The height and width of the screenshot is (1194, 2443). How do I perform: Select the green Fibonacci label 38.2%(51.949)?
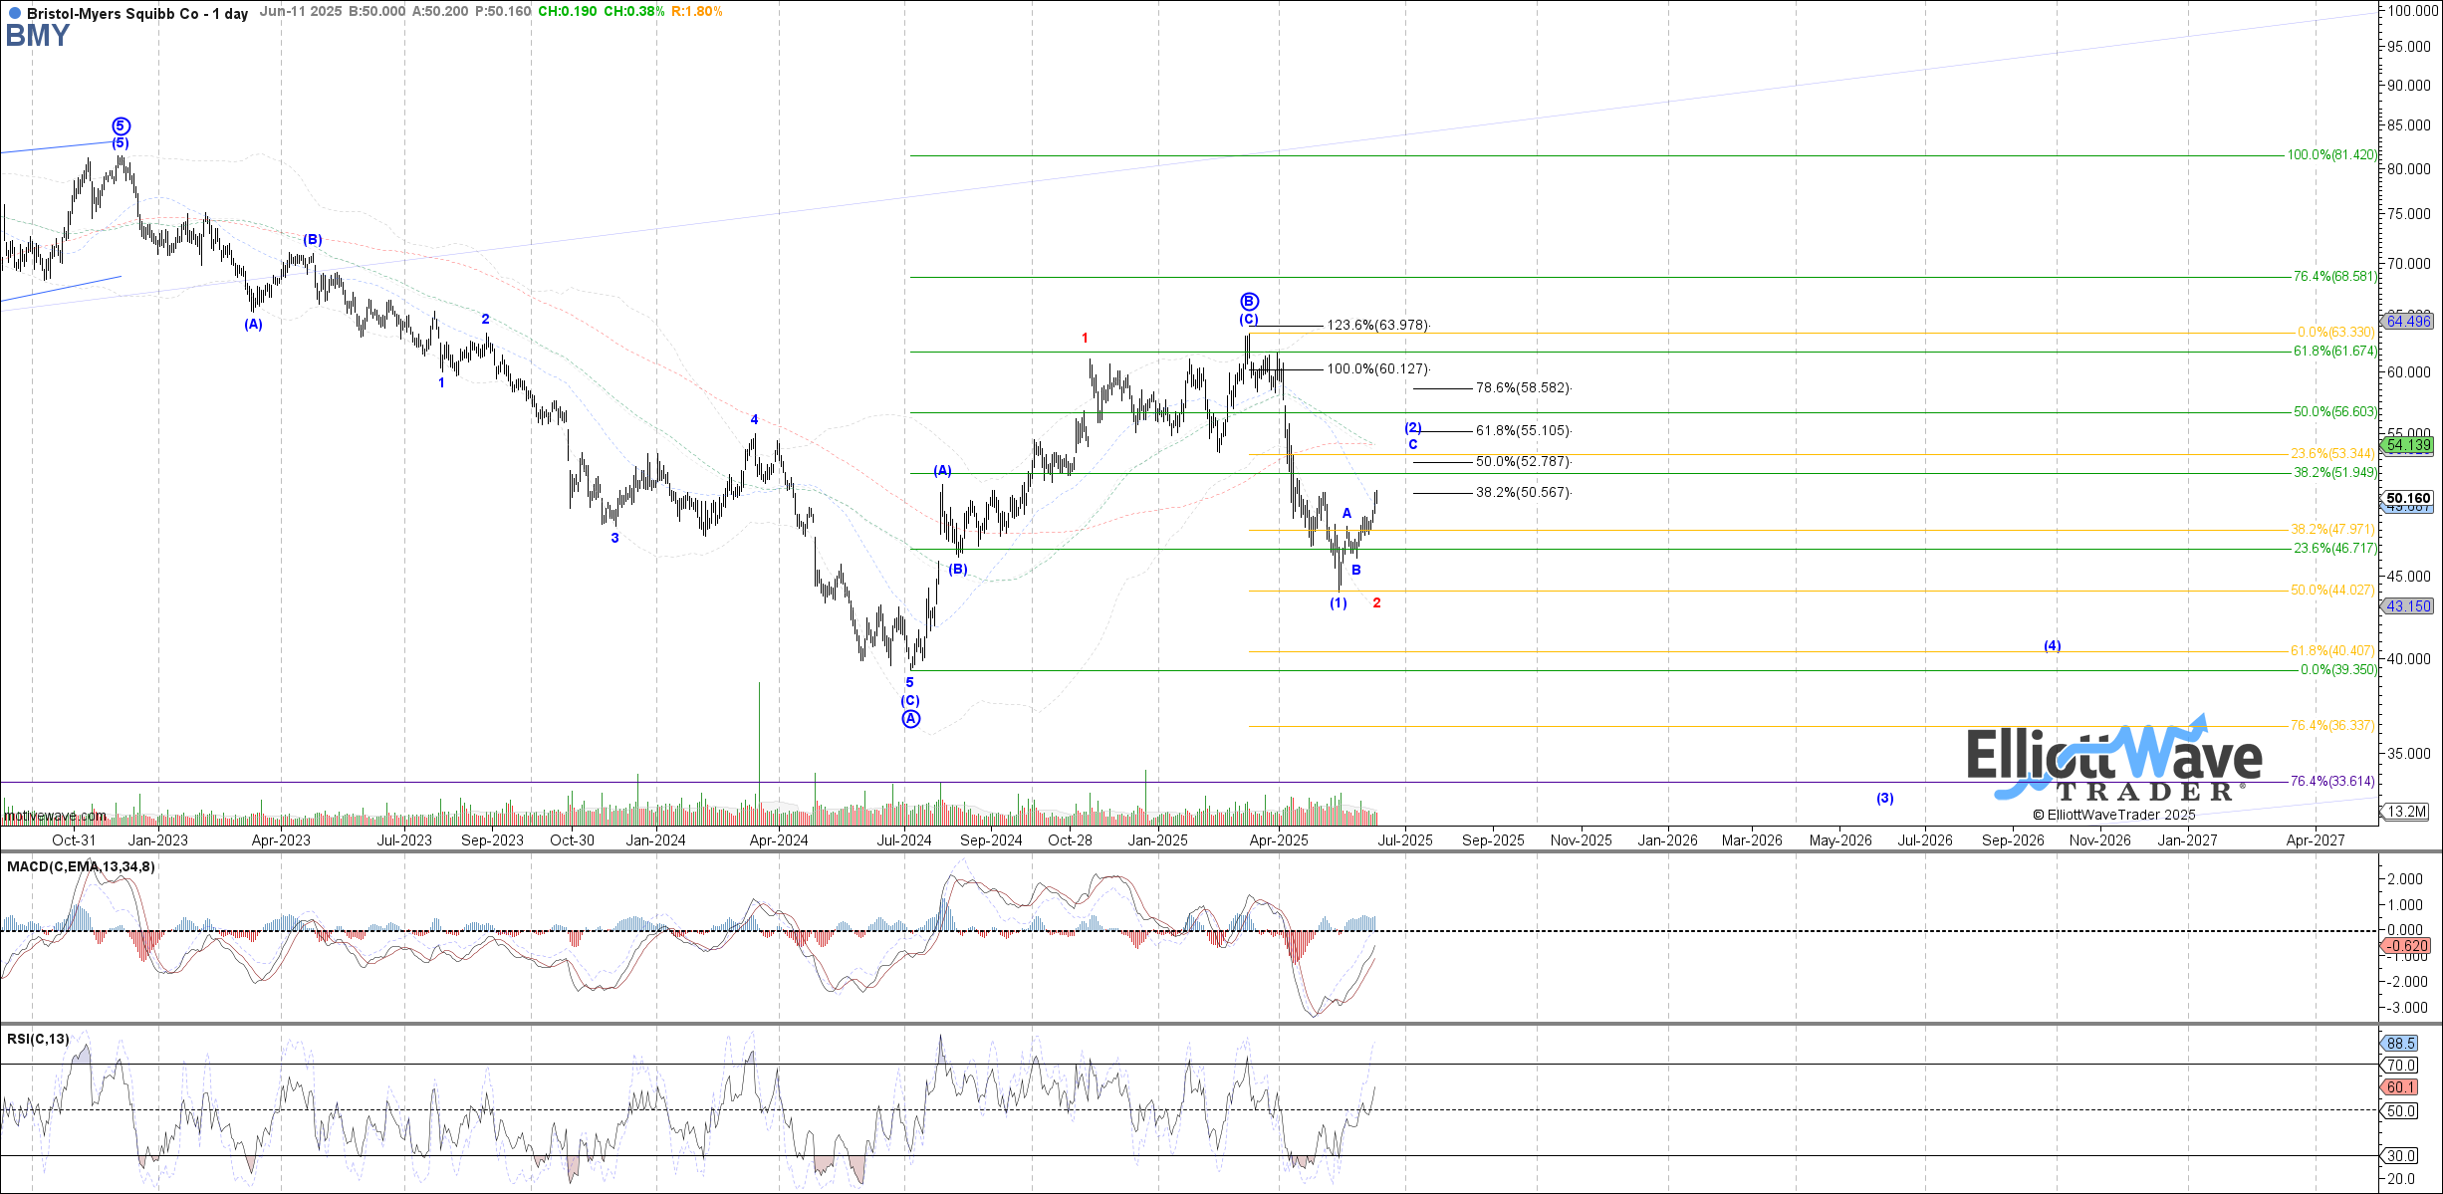[x=2334, y=473]
